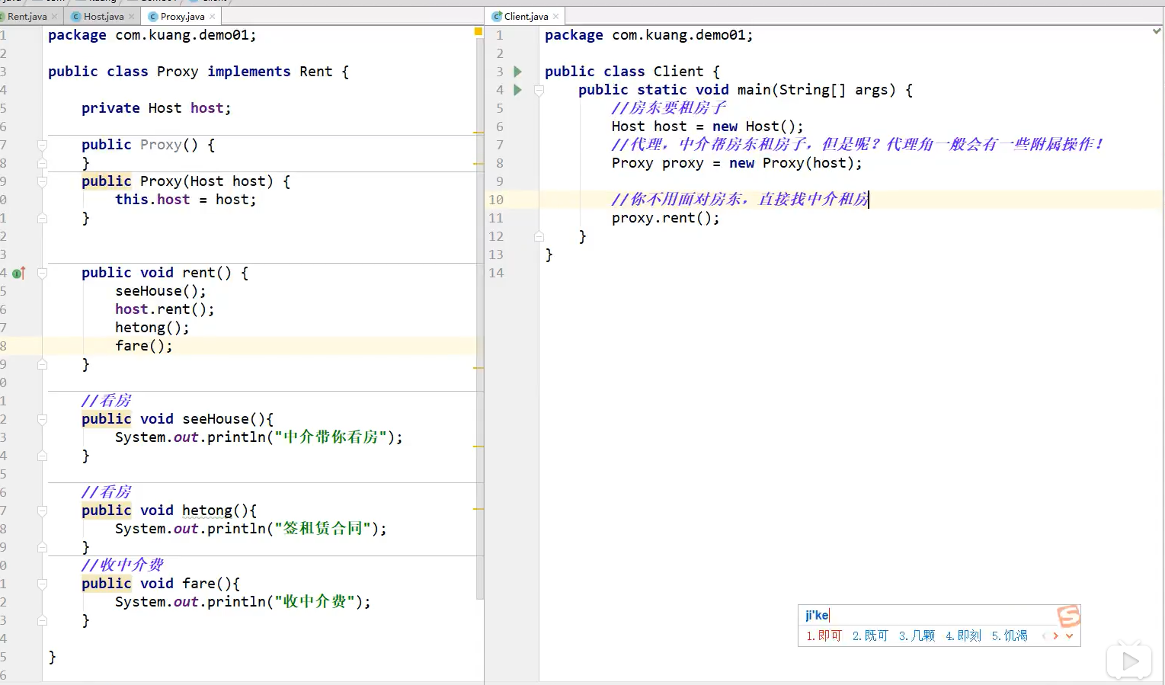The image size is (1165, 685).
Task: Run the main method via gutter arrow
Action: click(518, 90)
